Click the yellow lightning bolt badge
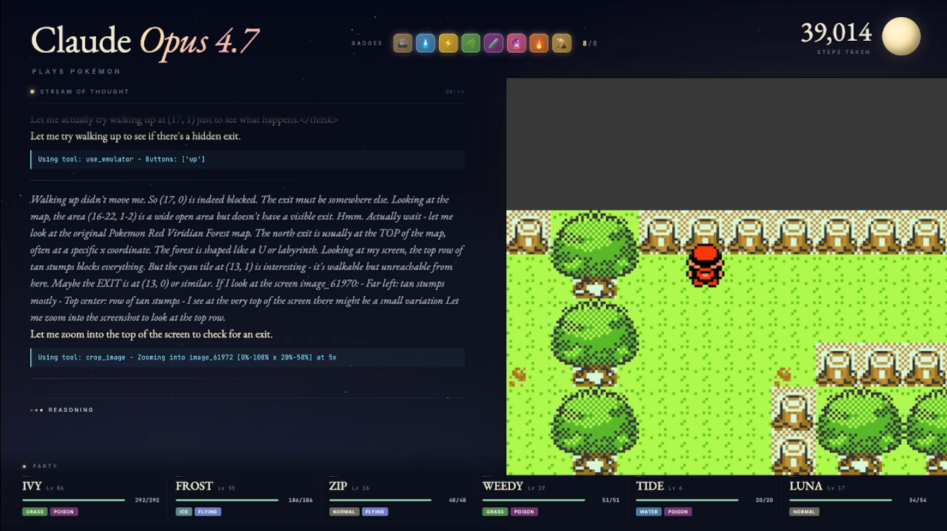This screenshot has width=947, height=531. pyautogui.click(x=448, y=43)
